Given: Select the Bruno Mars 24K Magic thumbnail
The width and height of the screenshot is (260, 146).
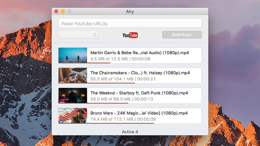Looking at the screenshot, I should tap(73, 116).
